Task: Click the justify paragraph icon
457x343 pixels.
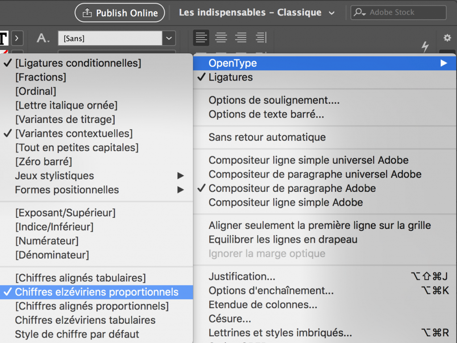Action: click(261, 38)
